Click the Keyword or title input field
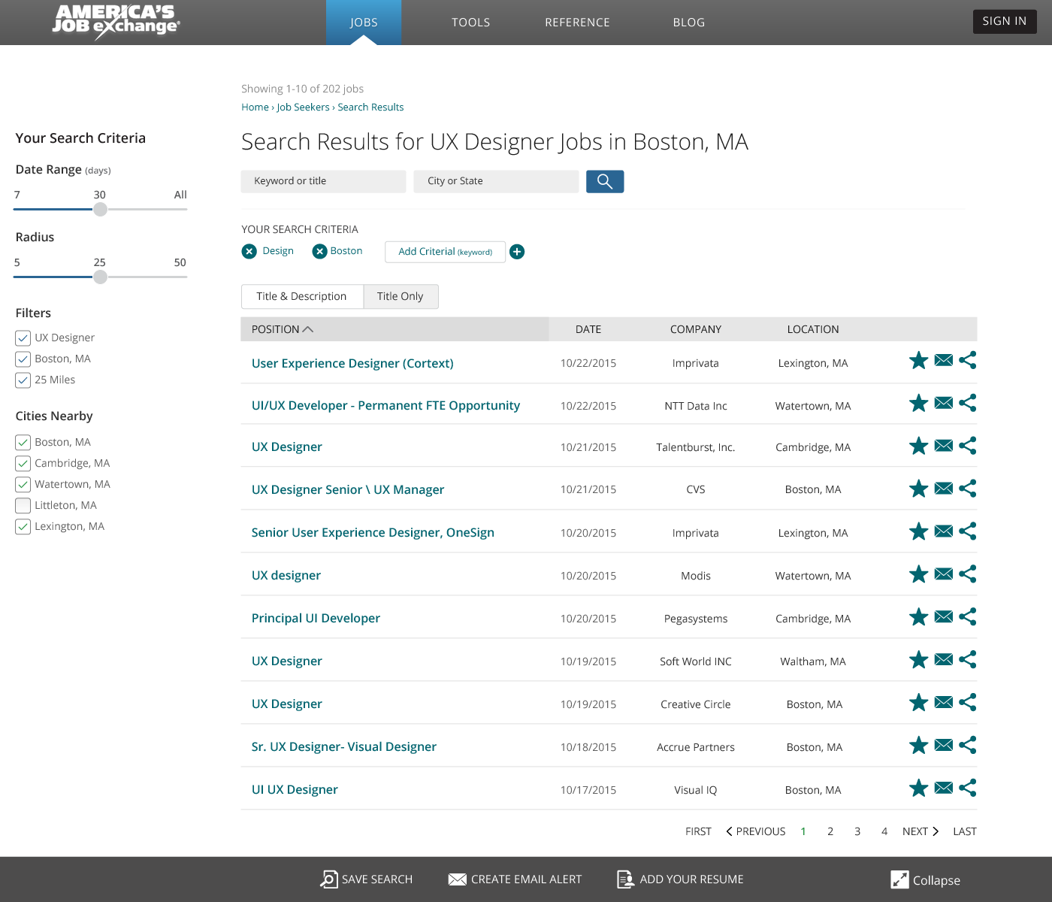The width and height of the screenshot is (1052, 902). (x=323, y=181)
